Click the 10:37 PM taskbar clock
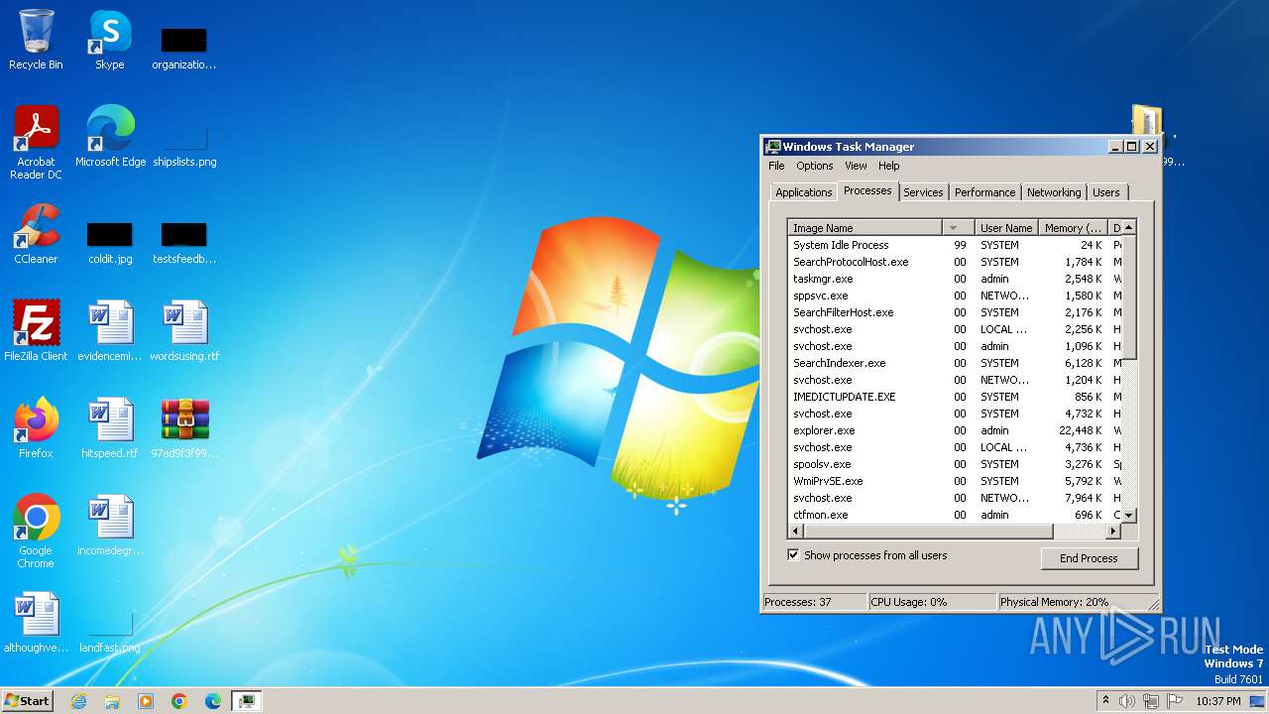This screenshot has width=1269, height=714. pyautogui.click(x=1217, y=701)
